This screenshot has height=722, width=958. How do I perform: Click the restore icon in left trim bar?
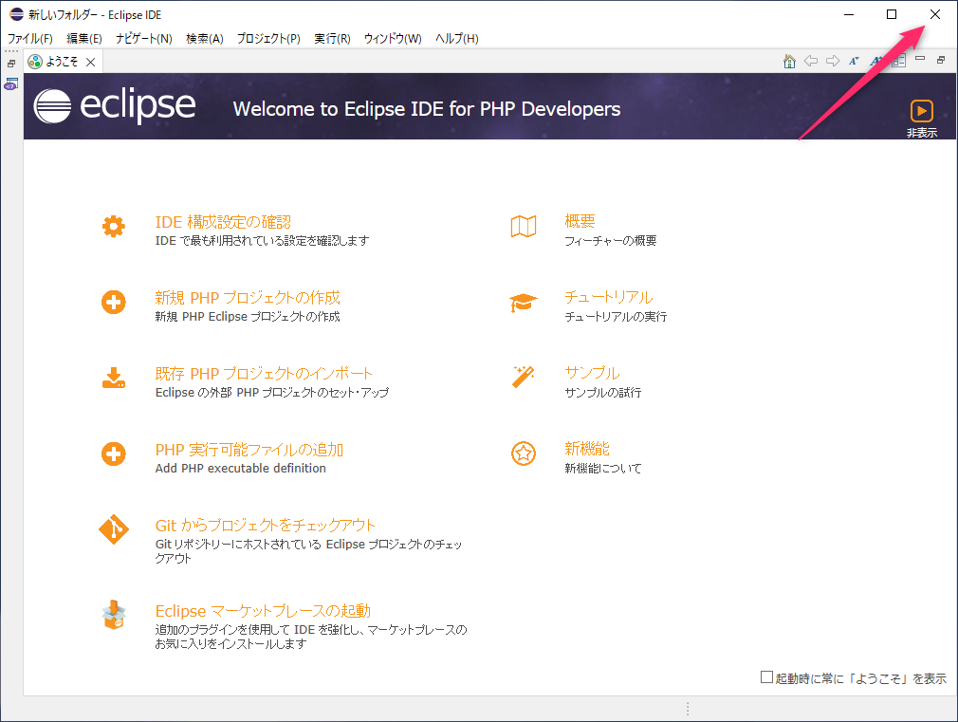point(11,64)
